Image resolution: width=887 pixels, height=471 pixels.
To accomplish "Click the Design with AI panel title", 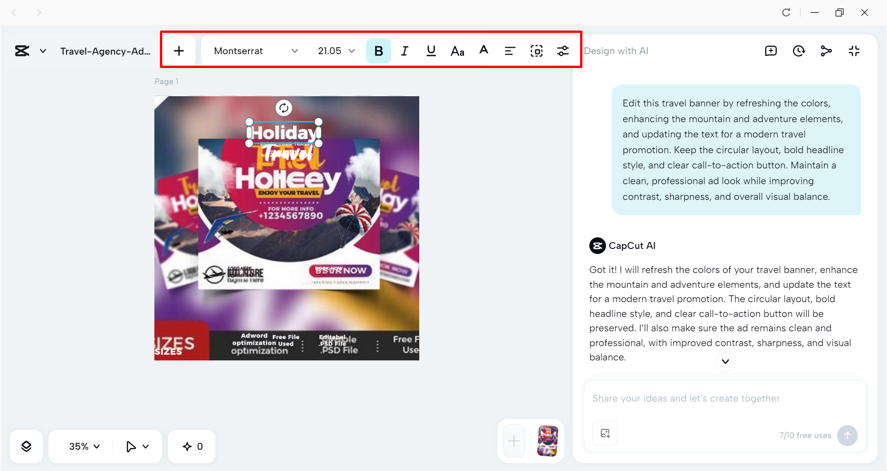I will click(x=616, y=51).
